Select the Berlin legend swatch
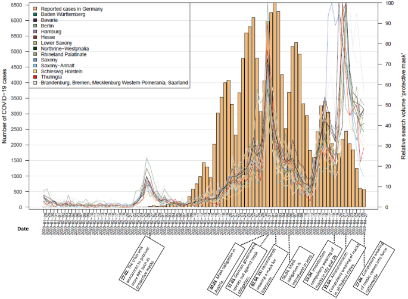This screenshot has height=299, width=408. pos(35,26)
